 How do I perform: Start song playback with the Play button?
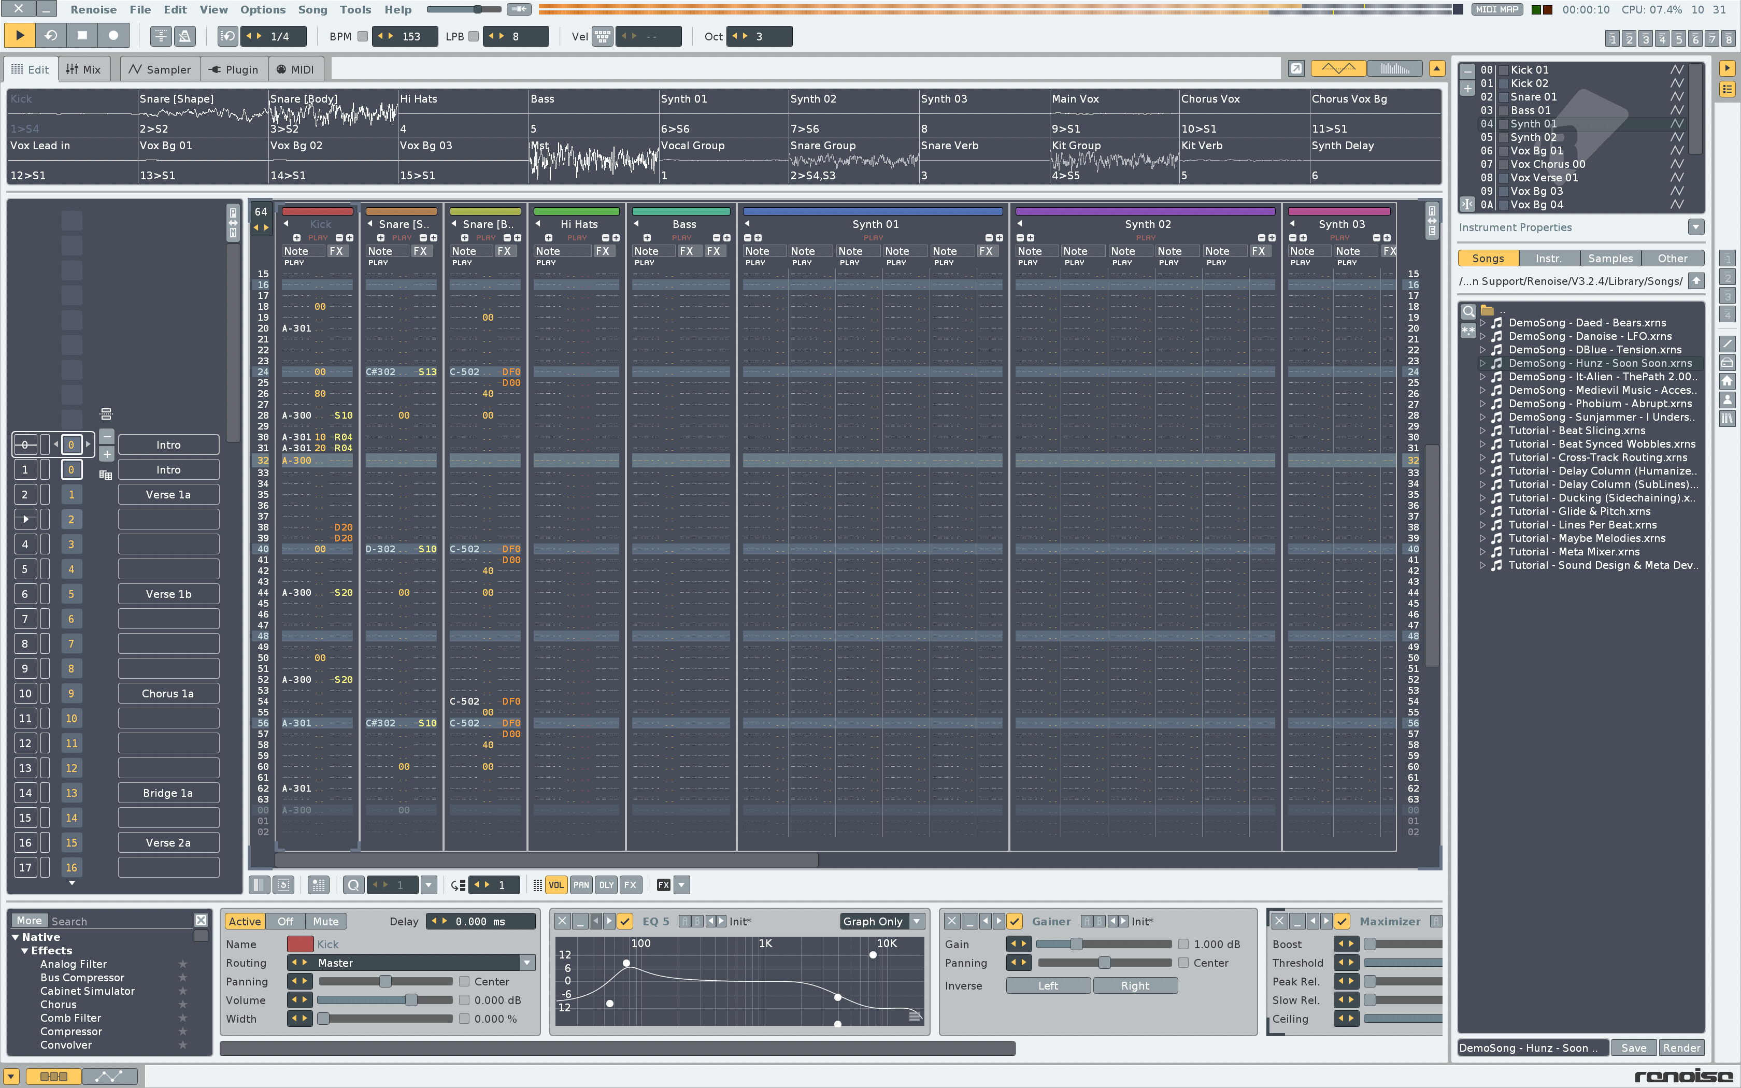19,35
